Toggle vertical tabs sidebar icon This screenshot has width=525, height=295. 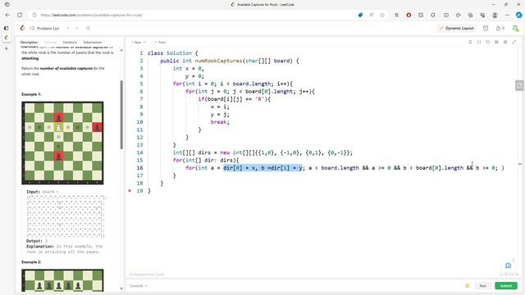(7, 28)
